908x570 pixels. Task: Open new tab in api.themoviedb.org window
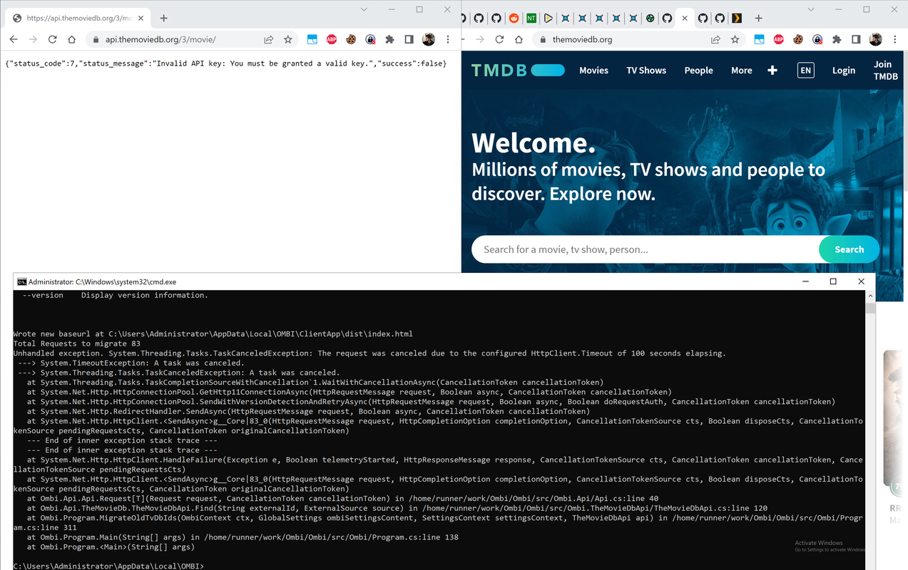tap(163, 18)
